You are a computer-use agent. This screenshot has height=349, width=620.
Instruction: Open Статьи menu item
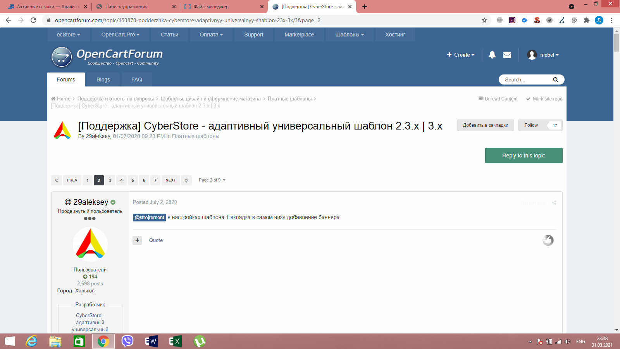click(x=170, y=35)
